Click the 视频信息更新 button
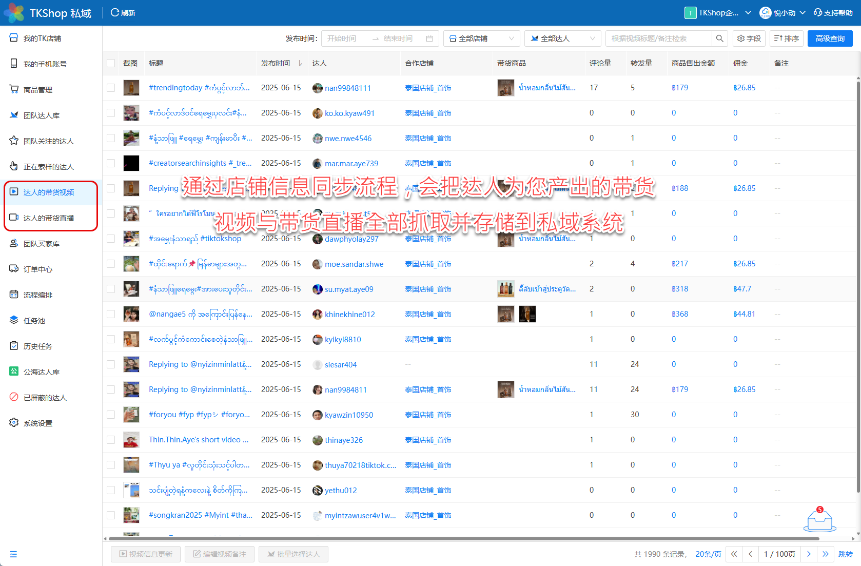 [146, 554]
